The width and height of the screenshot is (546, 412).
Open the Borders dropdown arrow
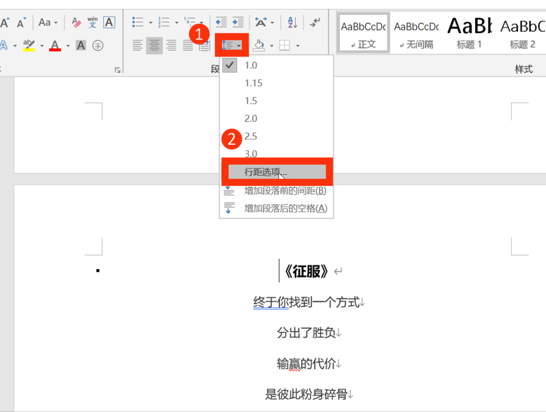(298, 46)
